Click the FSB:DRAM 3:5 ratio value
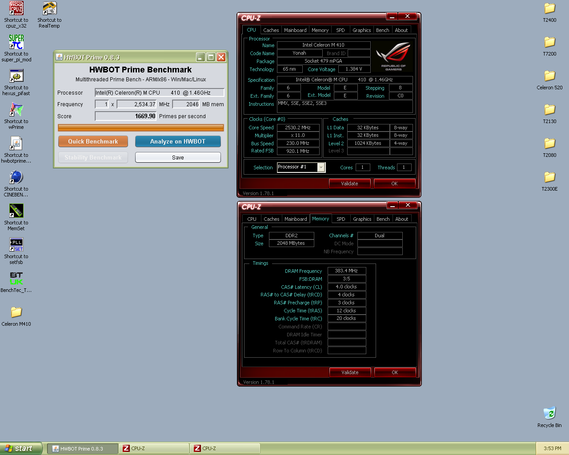 click(x=347, y=279)
